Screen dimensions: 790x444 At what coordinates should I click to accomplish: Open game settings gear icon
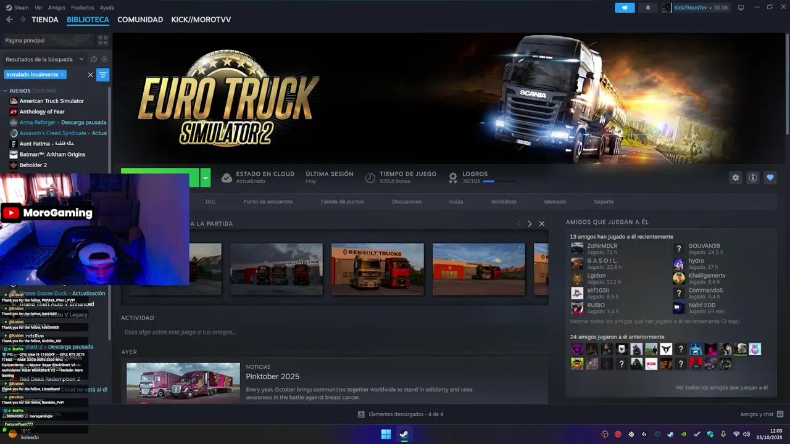[735, 178]
